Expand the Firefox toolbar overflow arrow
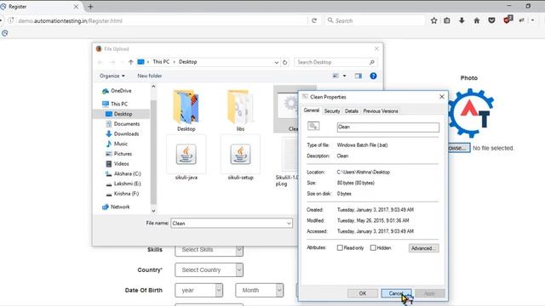The width and height of the screenshot is (545, 306). coord(532,20)
